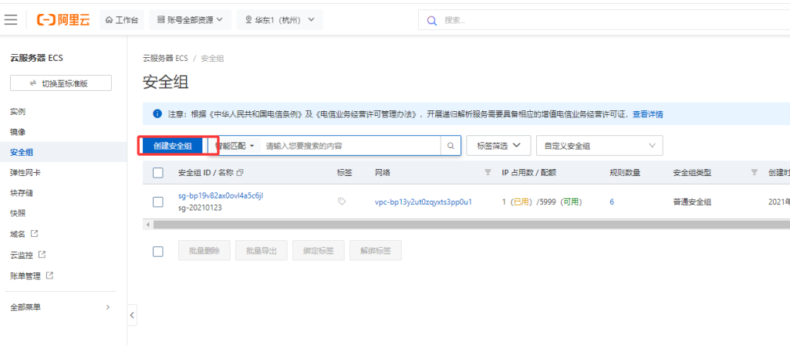Filter by the 网络 column funnel icon

488,173
